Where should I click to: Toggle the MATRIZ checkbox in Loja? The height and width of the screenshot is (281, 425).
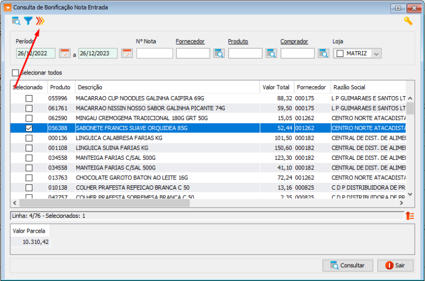(x=340, y=53)
